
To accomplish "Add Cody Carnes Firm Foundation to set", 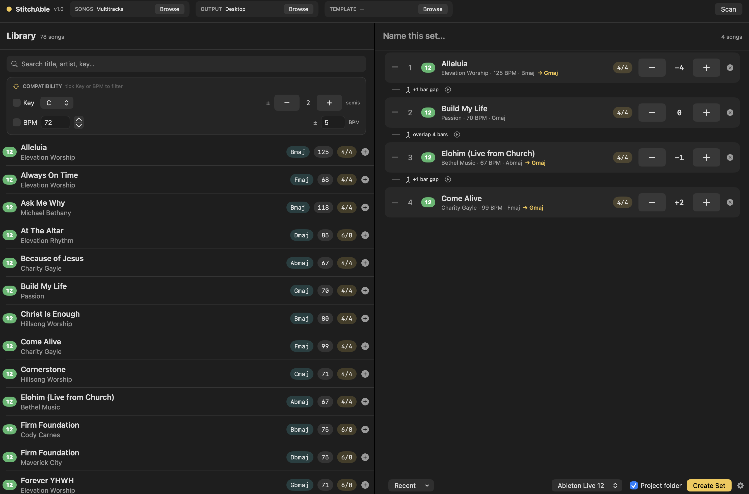I will pyautogui.click(x=365, y=429).
